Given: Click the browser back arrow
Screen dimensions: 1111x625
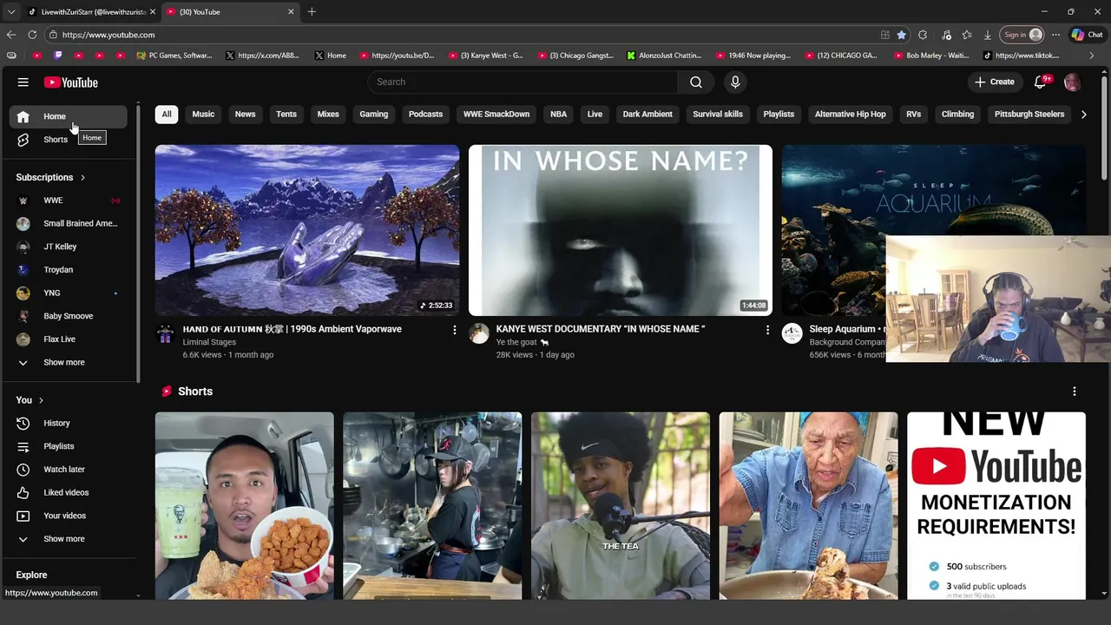Looking at the screenshot, I should 11,35.
